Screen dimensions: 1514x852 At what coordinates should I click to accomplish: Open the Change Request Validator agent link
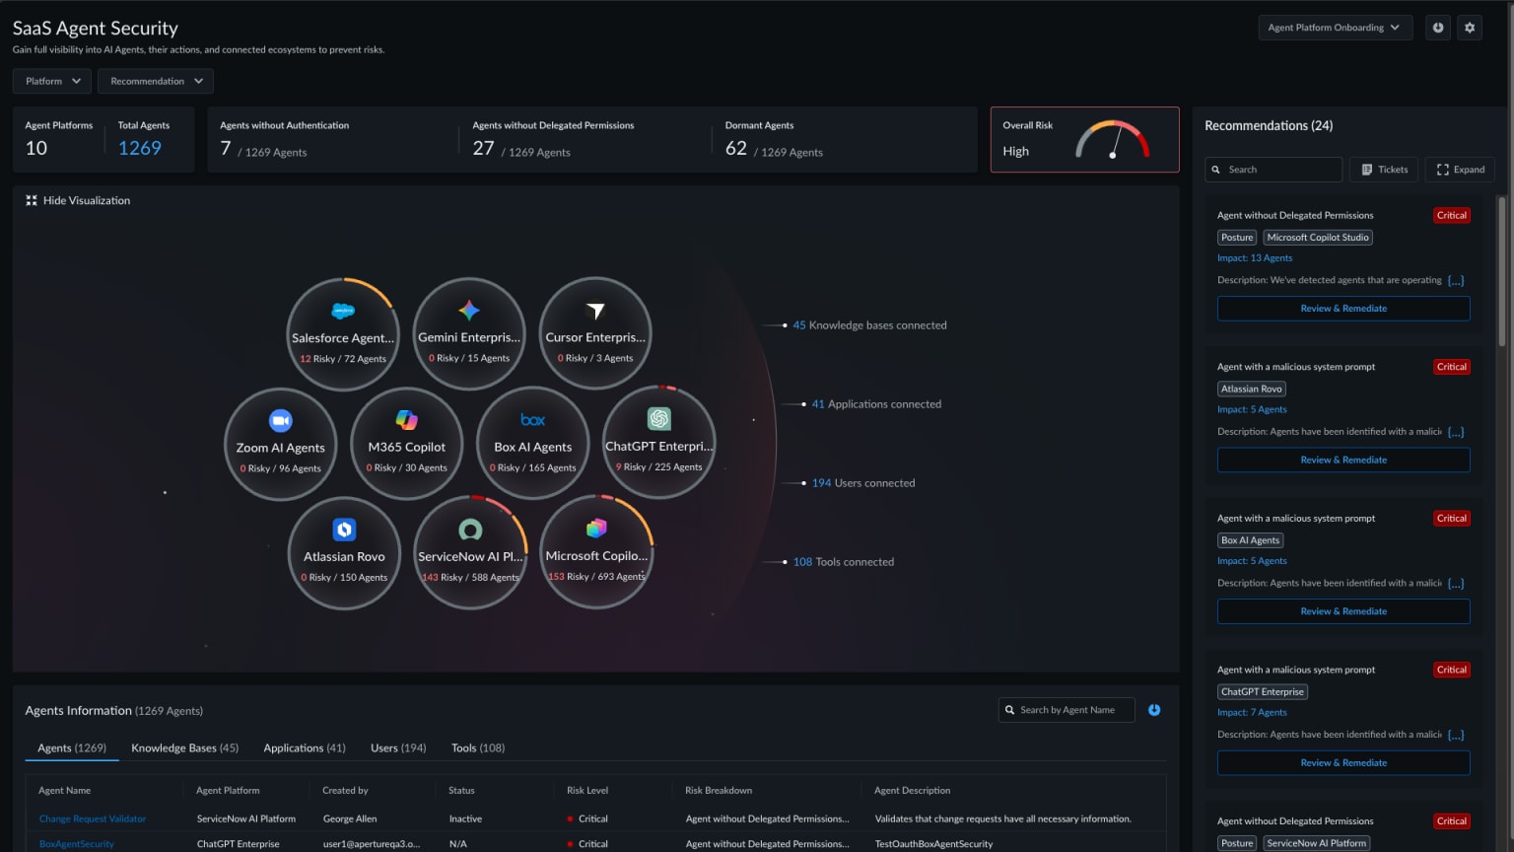(93, 818)
